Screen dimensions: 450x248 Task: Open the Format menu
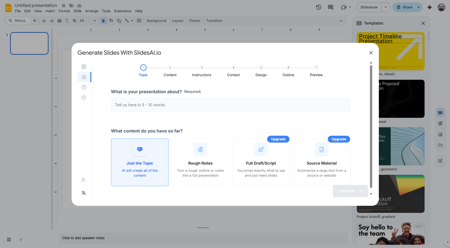tap(64, 11)
